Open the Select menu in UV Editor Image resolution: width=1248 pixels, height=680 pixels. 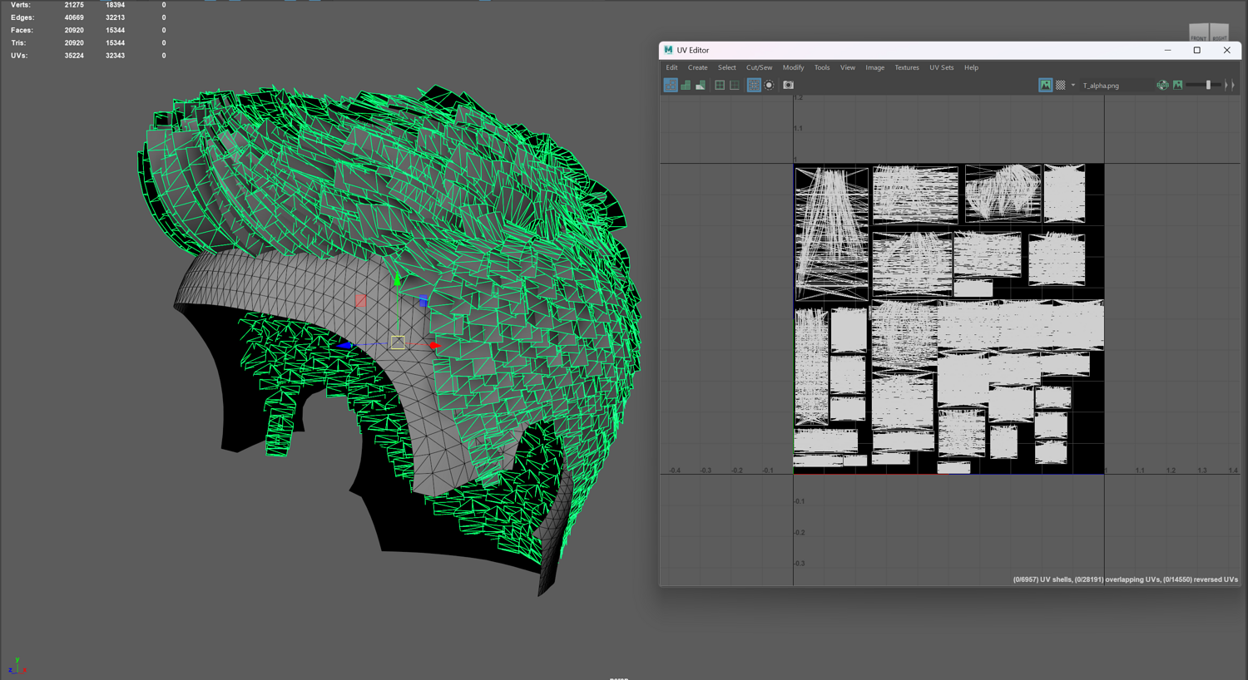click(727, 67)
